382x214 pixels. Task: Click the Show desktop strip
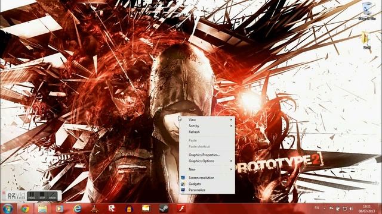click(x=381, y=209)
